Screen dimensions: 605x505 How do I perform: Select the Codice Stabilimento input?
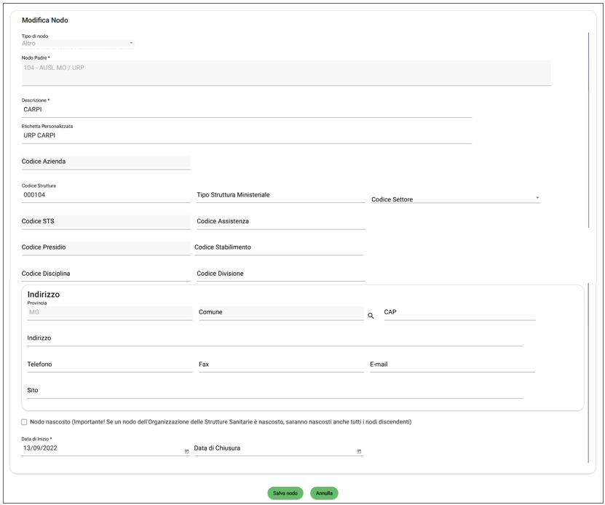point(278,247)
